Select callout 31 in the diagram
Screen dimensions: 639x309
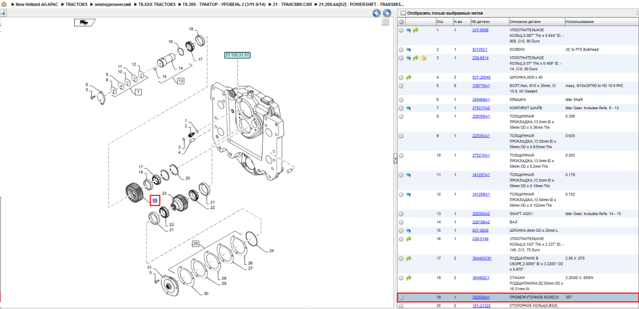[149, 267]
